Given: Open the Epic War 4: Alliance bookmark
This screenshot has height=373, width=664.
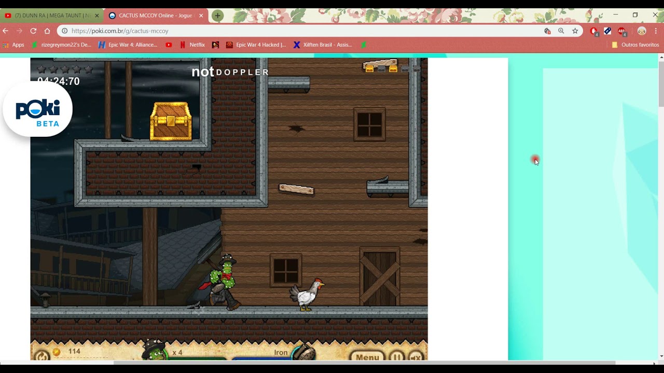Looking at the screenshot, I should 128,45.
